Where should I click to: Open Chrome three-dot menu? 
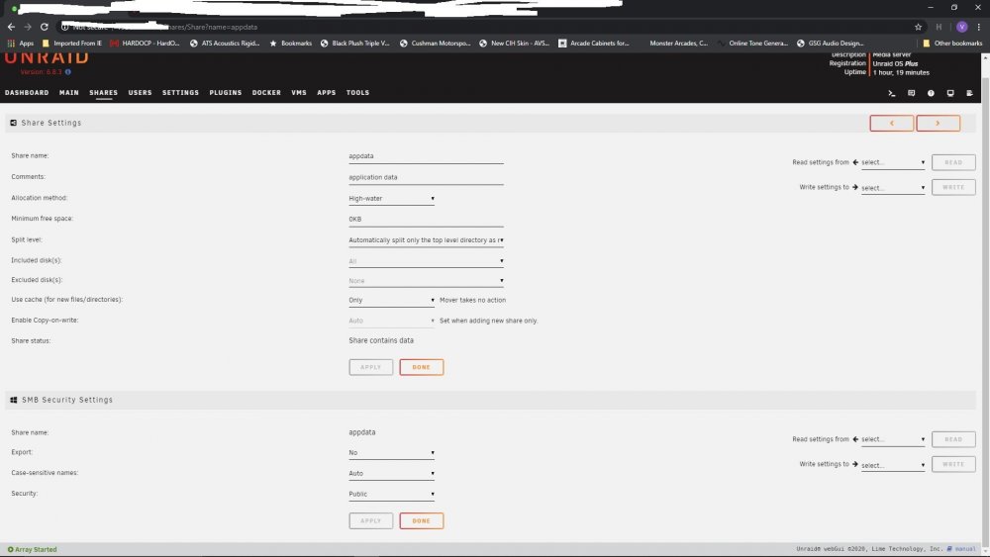(979, 27)
